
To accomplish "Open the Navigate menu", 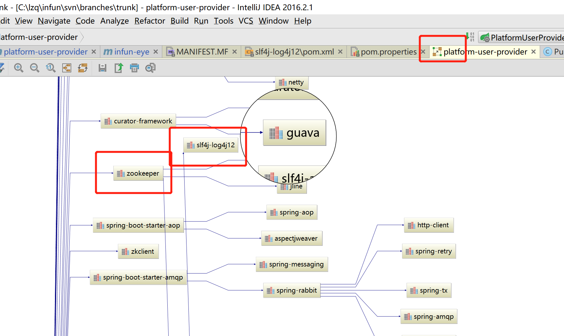I will pyautogui.click(x=54, y=21).
